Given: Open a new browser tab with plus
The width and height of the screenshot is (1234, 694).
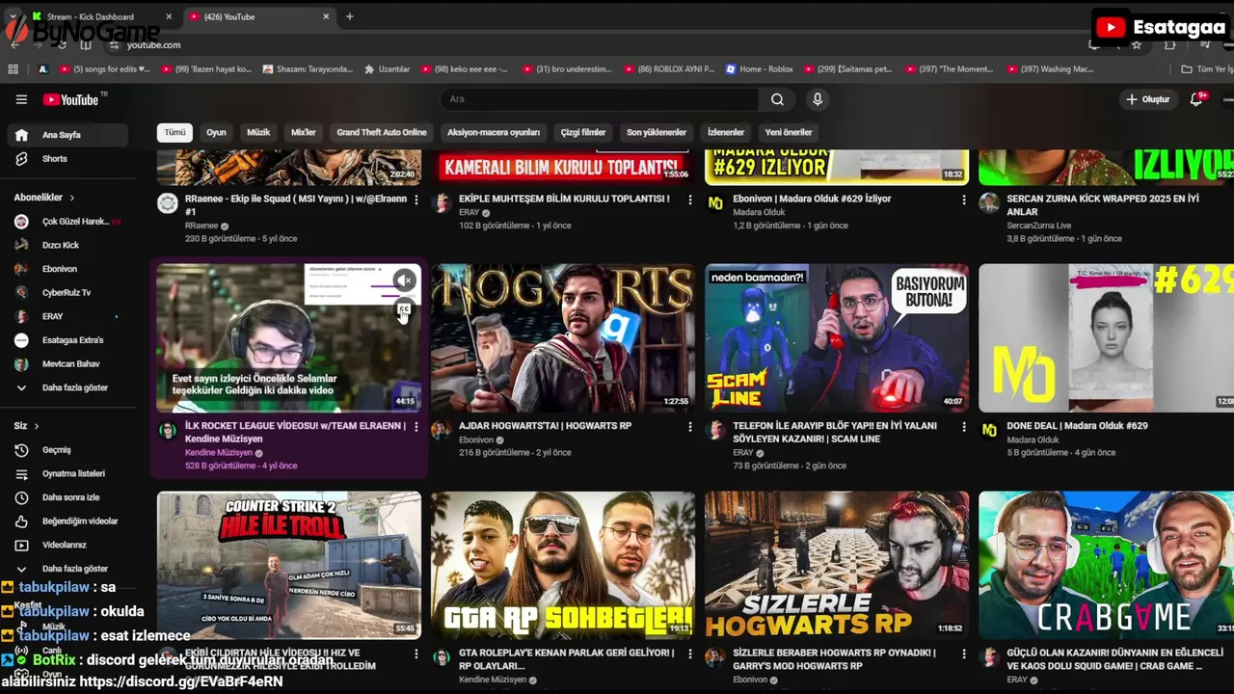Looking at the screenshot, I should pos(349,16).
